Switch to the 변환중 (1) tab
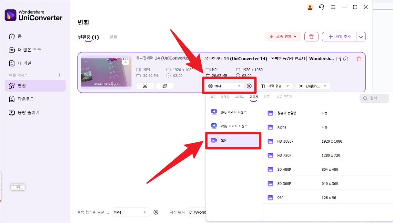 [88, 37]
